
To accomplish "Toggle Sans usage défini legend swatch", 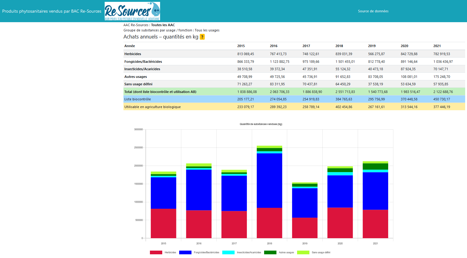I will pos(303,252).
